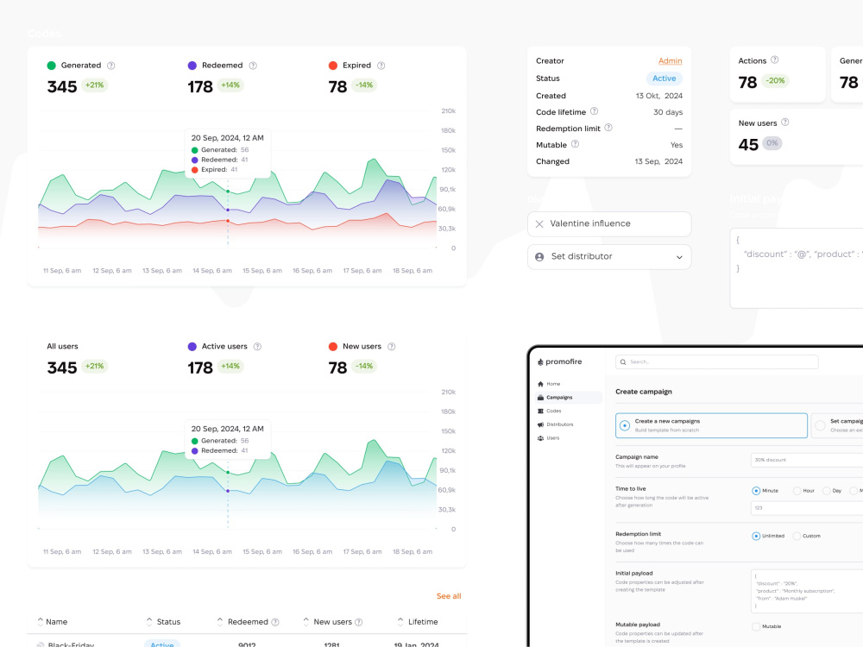The height and width of the screenshot is (647, 863).
Task: Click help icon beside New users 45 stat
Action: tap(784, 122)
